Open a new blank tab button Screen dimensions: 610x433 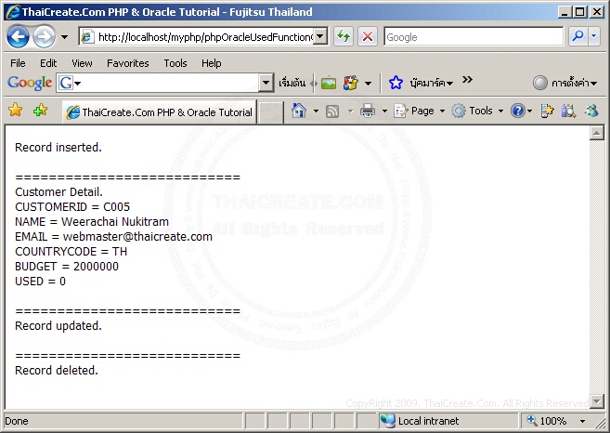point(270,112)
